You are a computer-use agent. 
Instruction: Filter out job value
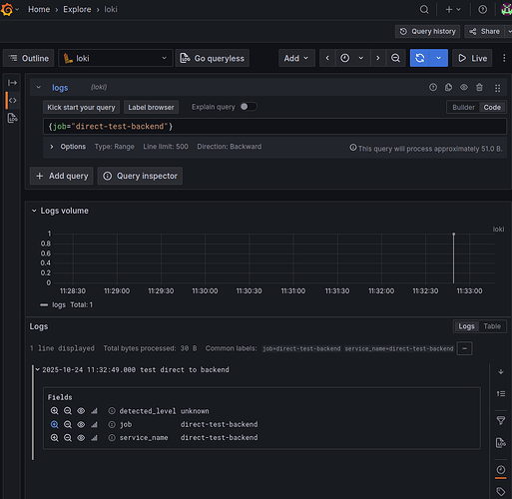(x=68, y=424)
